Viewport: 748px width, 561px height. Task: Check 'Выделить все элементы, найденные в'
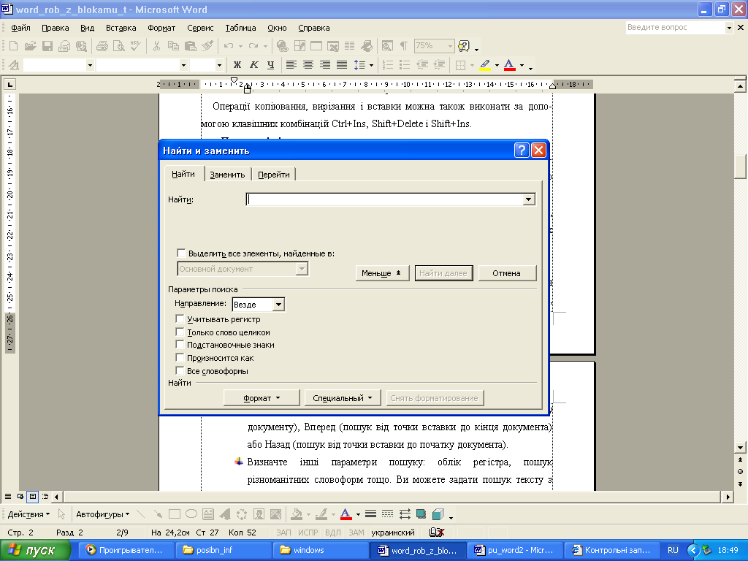181,253
